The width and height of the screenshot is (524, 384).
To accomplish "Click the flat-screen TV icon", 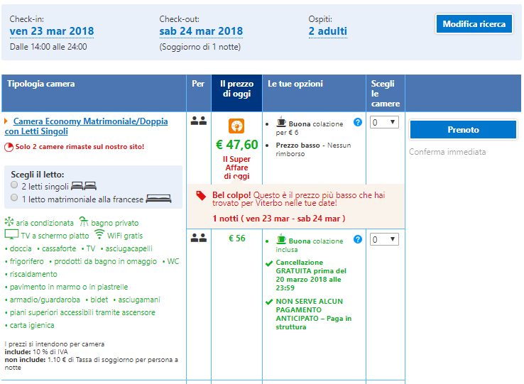I will tap(11, 234).
